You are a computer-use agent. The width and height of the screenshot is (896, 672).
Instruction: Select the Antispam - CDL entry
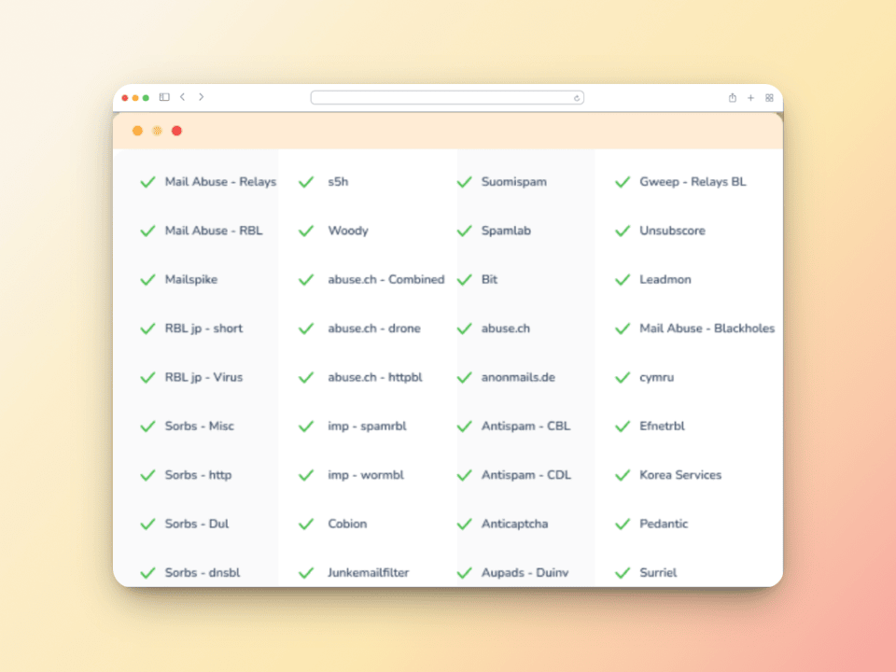tap(525, 475)
